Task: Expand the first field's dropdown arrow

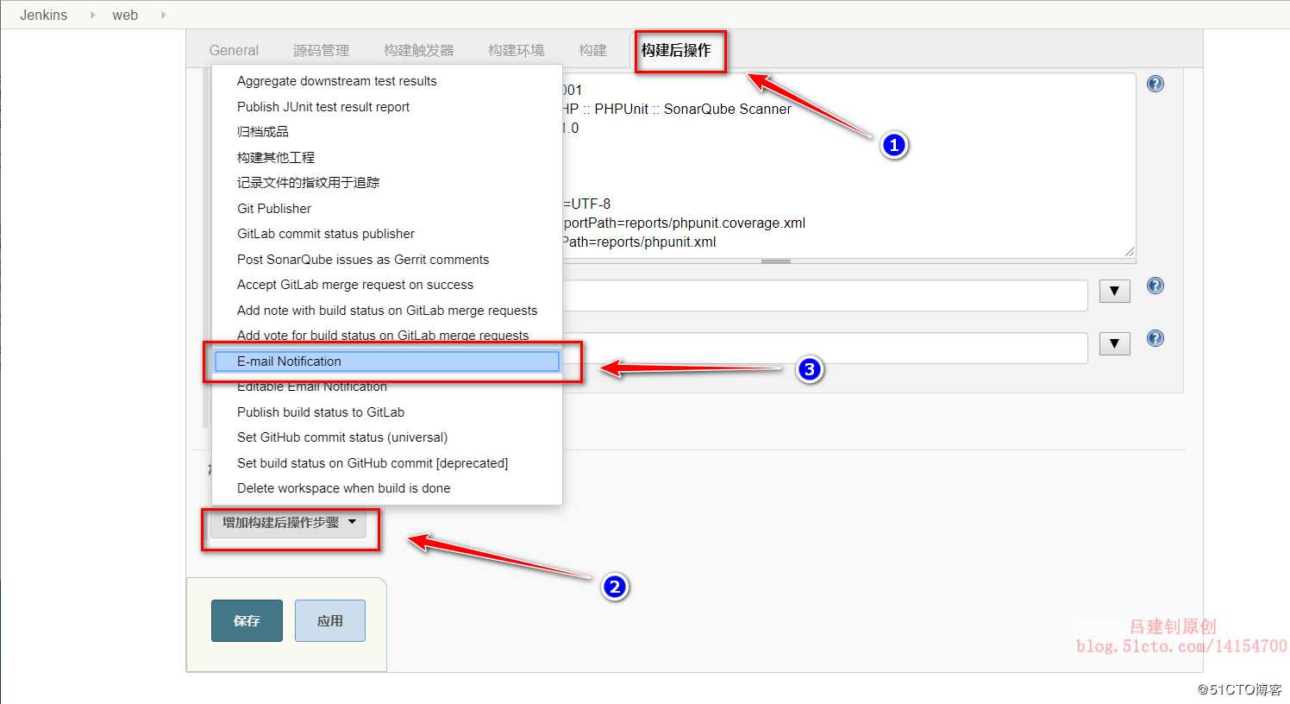Action: [x=1115, y=292]
